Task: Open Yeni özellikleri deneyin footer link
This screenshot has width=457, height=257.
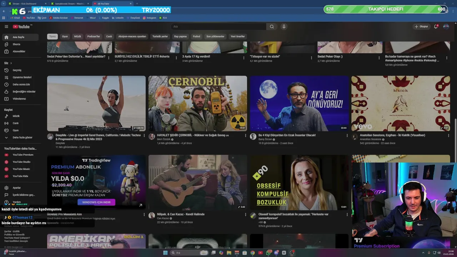Action: (x=16, y=241)
